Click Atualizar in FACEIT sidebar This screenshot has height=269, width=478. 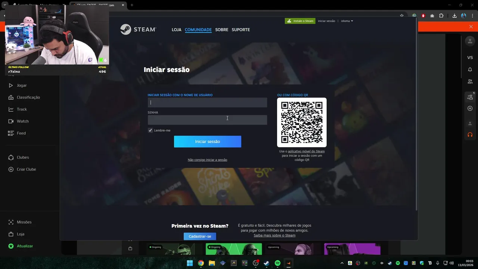(21, 246)
